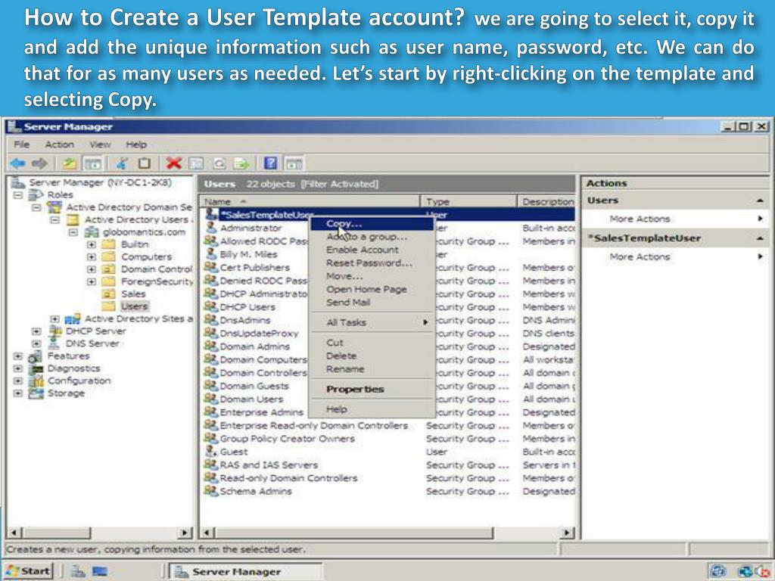Image resolution: width=775 pixels, height=581 pixels.
Task: Expand the Builtin folder node
Action: click(x=92, y=244)
